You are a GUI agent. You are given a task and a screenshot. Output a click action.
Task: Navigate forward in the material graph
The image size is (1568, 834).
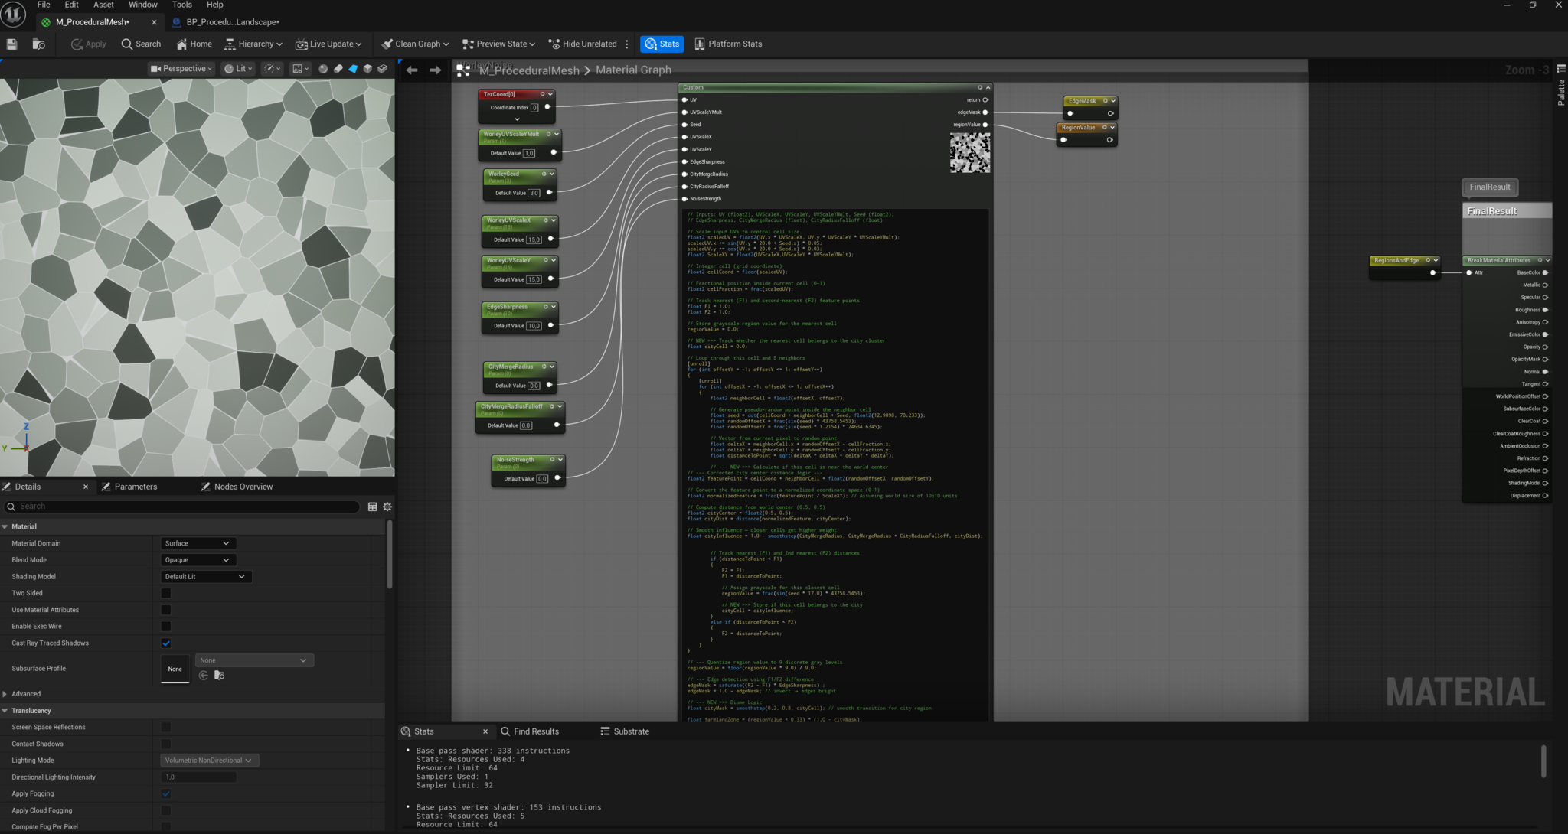[x=436, y=70]
